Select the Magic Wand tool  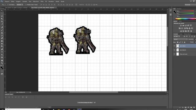(2, 19)
